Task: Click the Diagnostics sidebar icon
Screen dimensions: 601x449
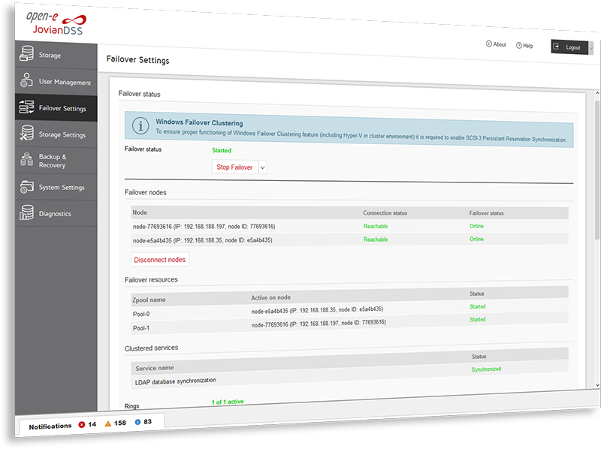Action: point(27,214)
